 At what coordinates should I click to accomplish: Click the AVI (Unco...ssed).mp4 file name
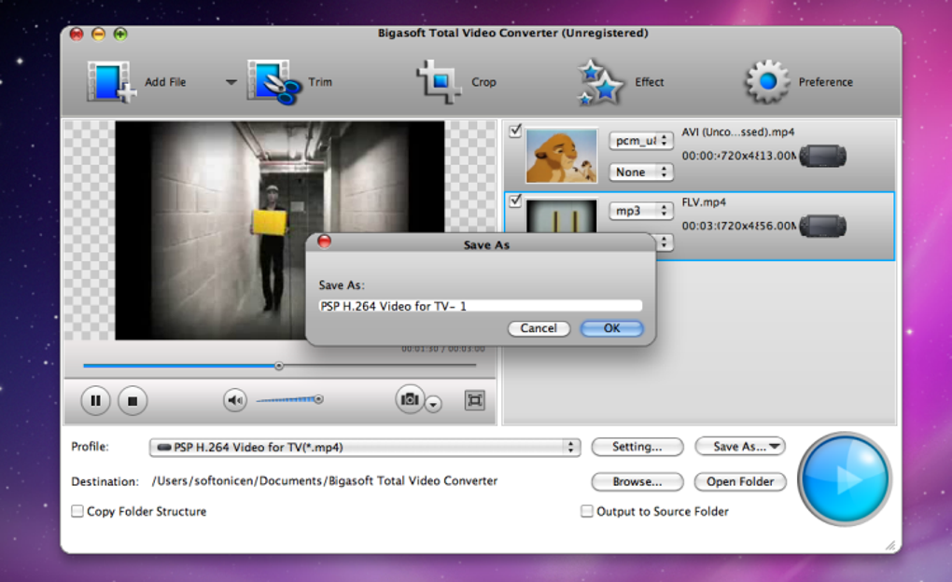click(x=737, y=132)
